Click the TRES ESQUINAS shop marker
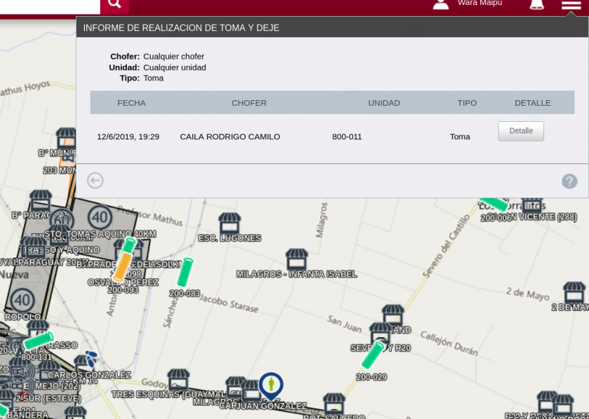The image size is (589, 419). pyautogui.click(x=178, y=380)
